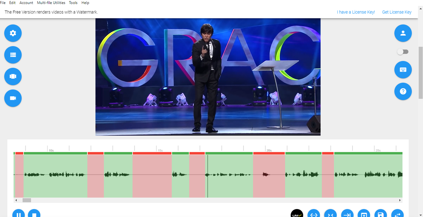Open the Help menu

[85, 3]
